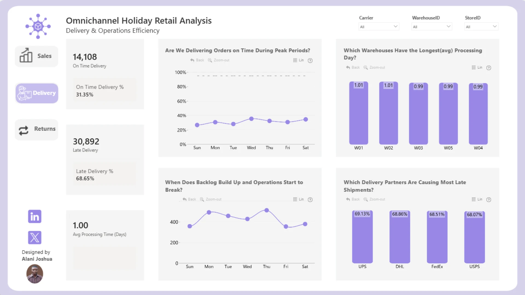Expand the StoreID filter dropdown
The width and height of the screenshot is (525, 295).
pyautogui.click(x=481, y=26)
